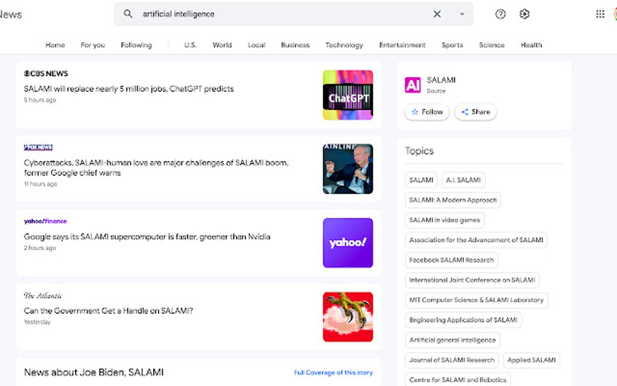Open the former Google chief photo thumbnail
This screenshot has width=617, height=386.
tap(348, 169)
